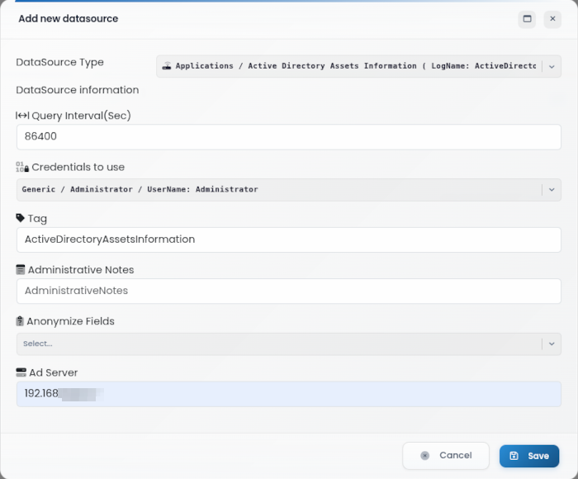Click the Cancel button

tap(446, 456)
